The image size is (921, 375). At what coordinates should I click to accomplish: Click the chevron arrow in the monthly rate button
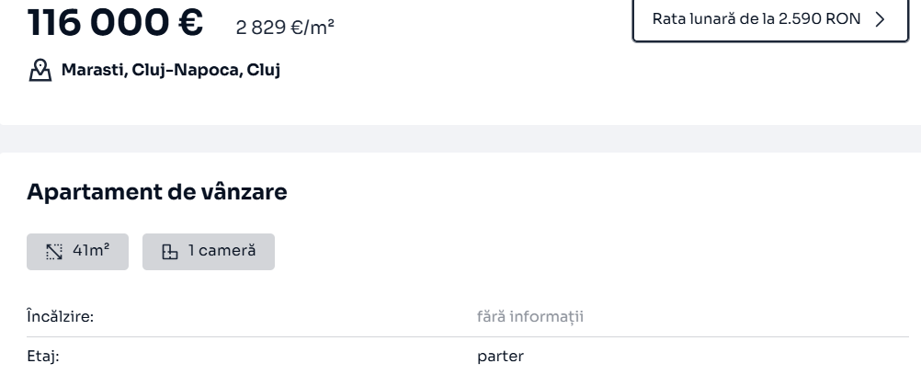(880, 19)
